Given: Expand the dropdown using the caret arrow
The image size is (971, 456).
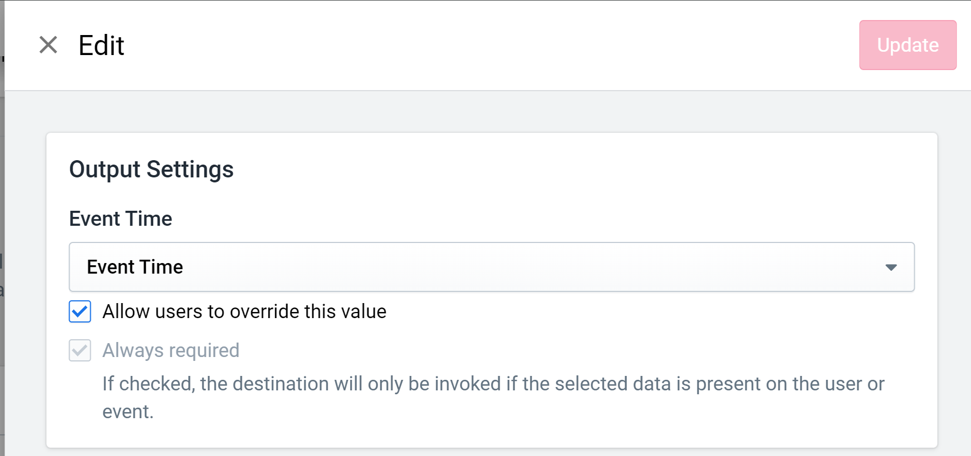Looking at the screenshot, I should (891, 267).
